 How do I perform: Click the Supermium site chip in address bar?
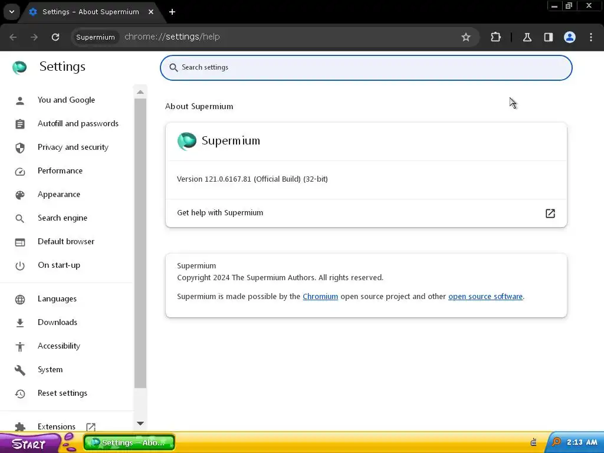pyautogui.click(x=96, y=37)
